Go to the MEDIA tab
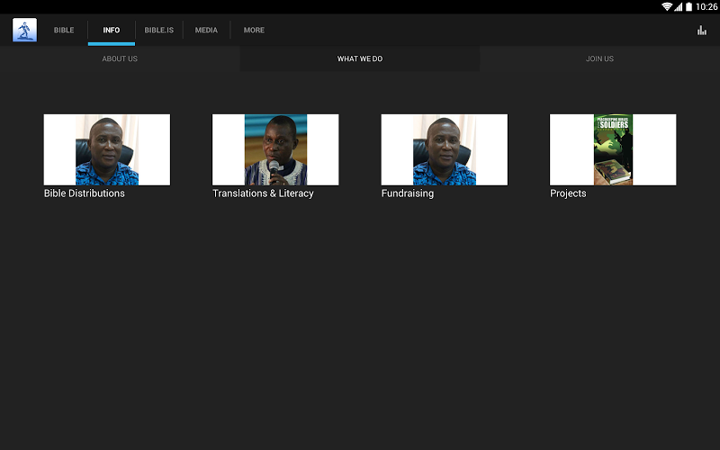This screenshot has height=450, width=720. tap(206, 30)
